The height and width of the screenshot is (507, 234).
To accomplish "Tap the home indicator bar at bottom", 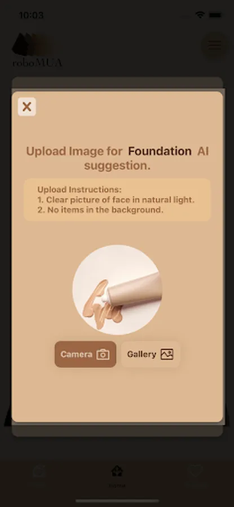I will [x=117, y=501].
